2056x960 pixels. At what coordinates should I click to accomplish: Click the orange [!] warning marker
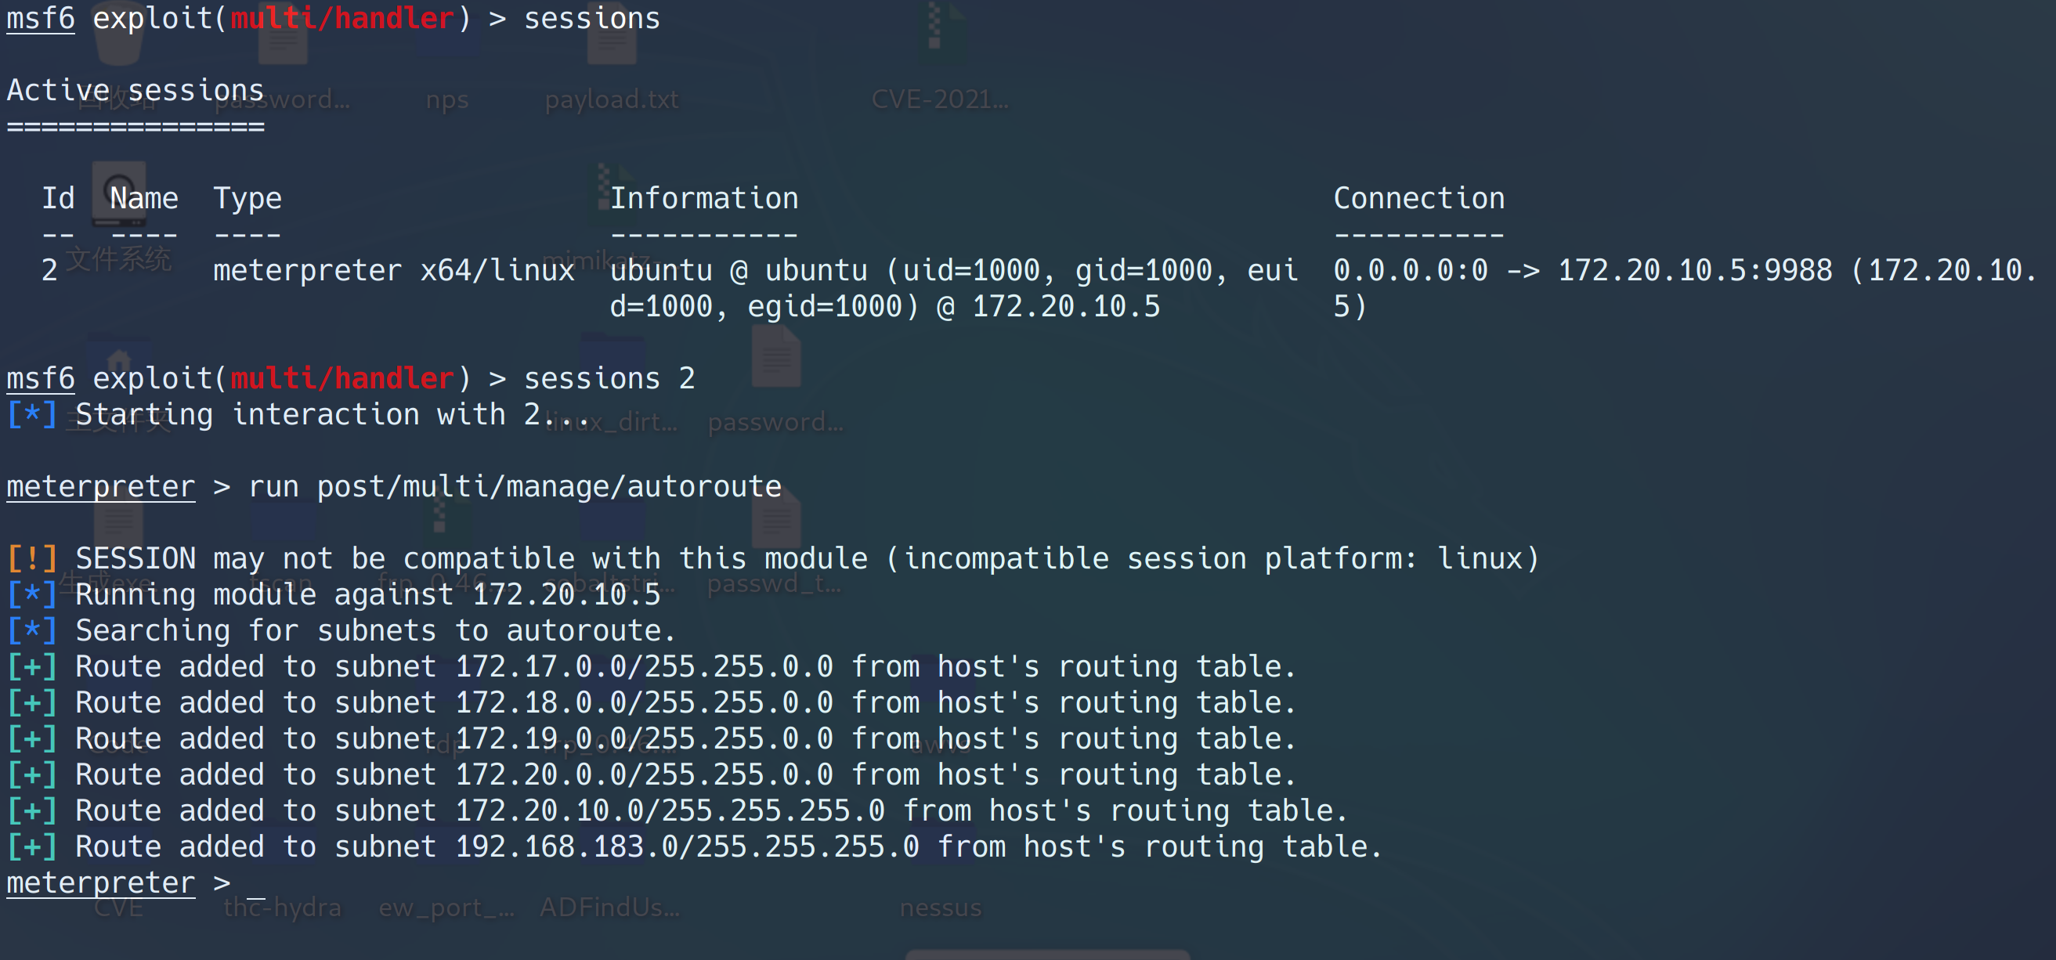click(32, 558)
